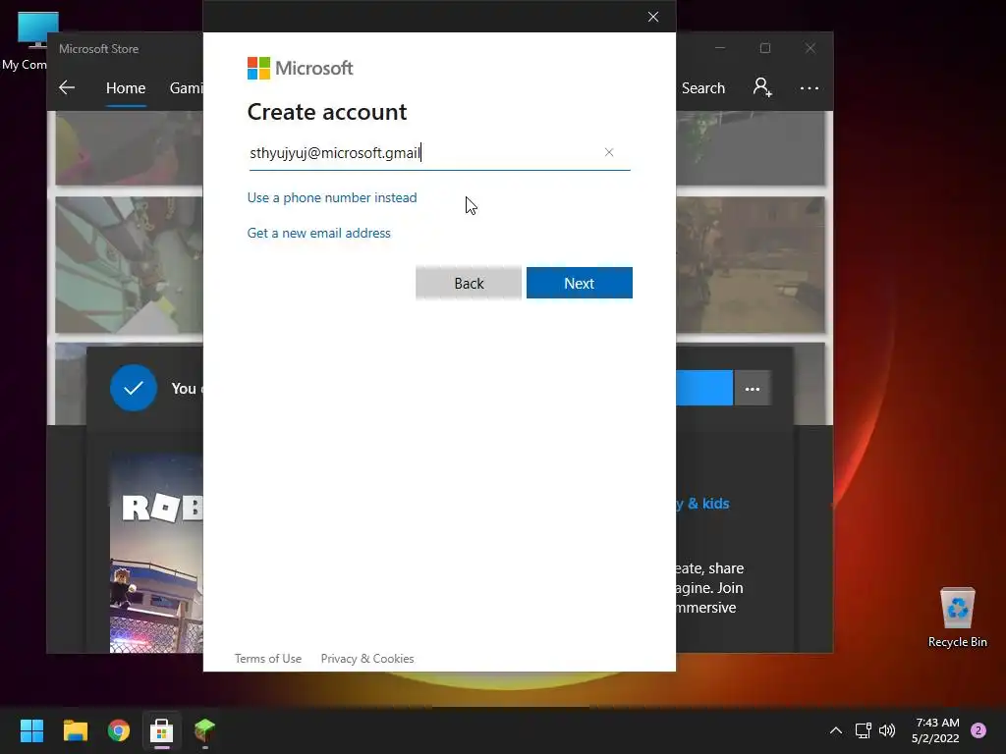Open the Roblox game thumbnail in the Store
This screenshot has height=754, width=1006.
click(156, 553)
